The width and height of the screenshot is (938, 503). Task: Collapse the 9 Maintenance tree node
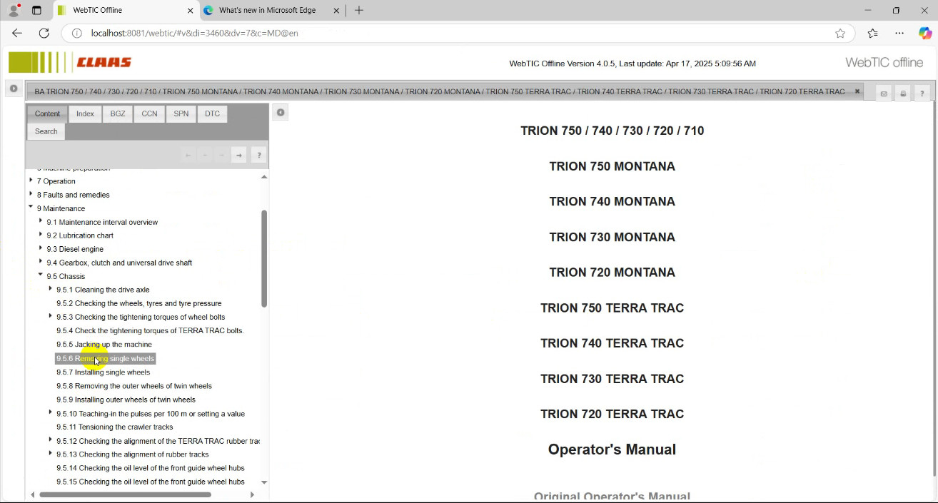[x=31, y=208]
